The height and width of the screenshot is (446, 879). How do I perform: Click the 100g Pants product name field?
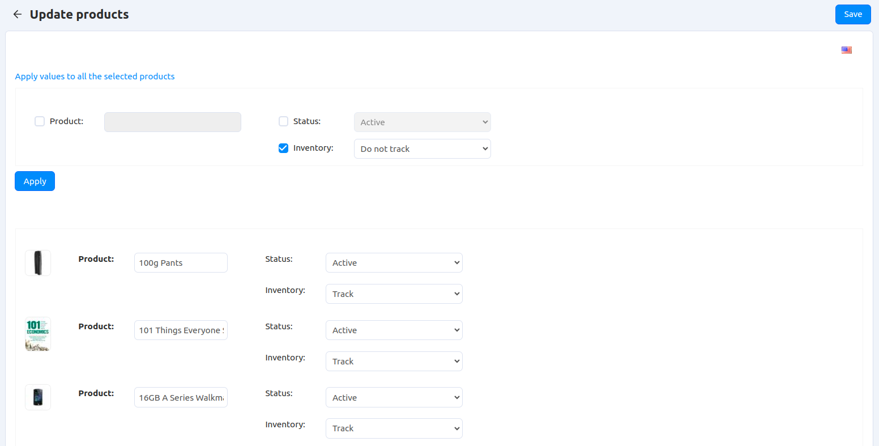(x=181, y=263)
